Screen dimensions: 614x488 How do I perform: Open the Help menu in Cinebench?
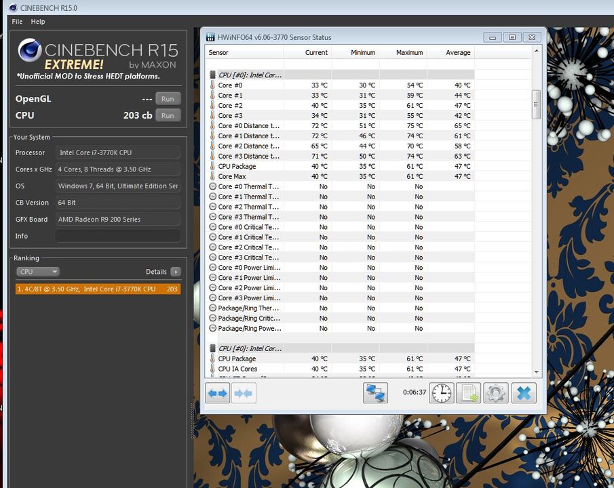(38, 22)
